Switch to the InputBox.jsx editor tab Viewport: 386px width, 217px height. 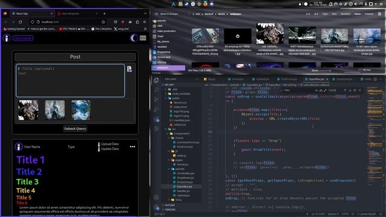(x=317, y=79)
